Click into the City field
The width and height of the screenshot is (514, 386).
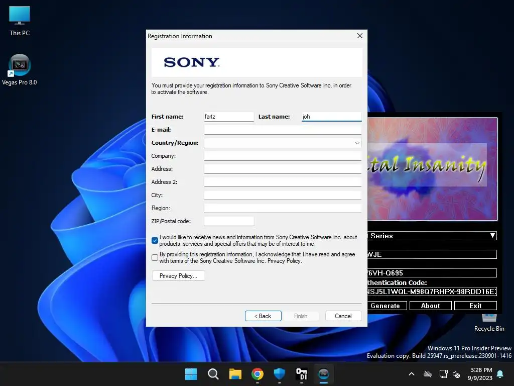click(x=283, y=196)
